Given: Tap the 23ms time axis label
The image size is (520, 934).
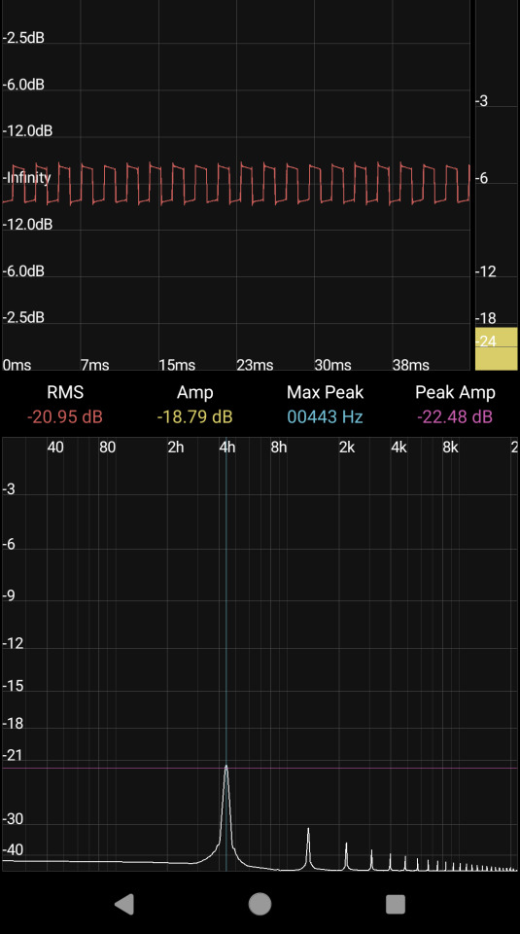Looking at the screenshot, I should click(x=255, y=365).
